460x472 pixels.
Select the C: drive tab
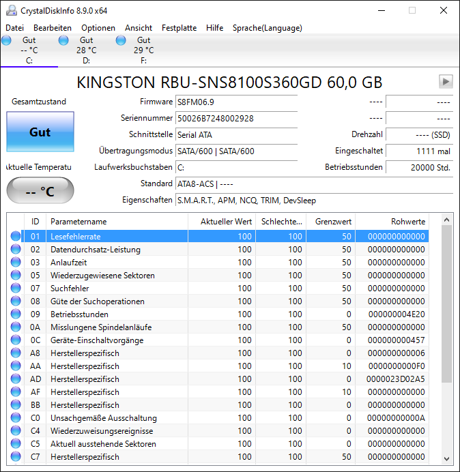29,50
